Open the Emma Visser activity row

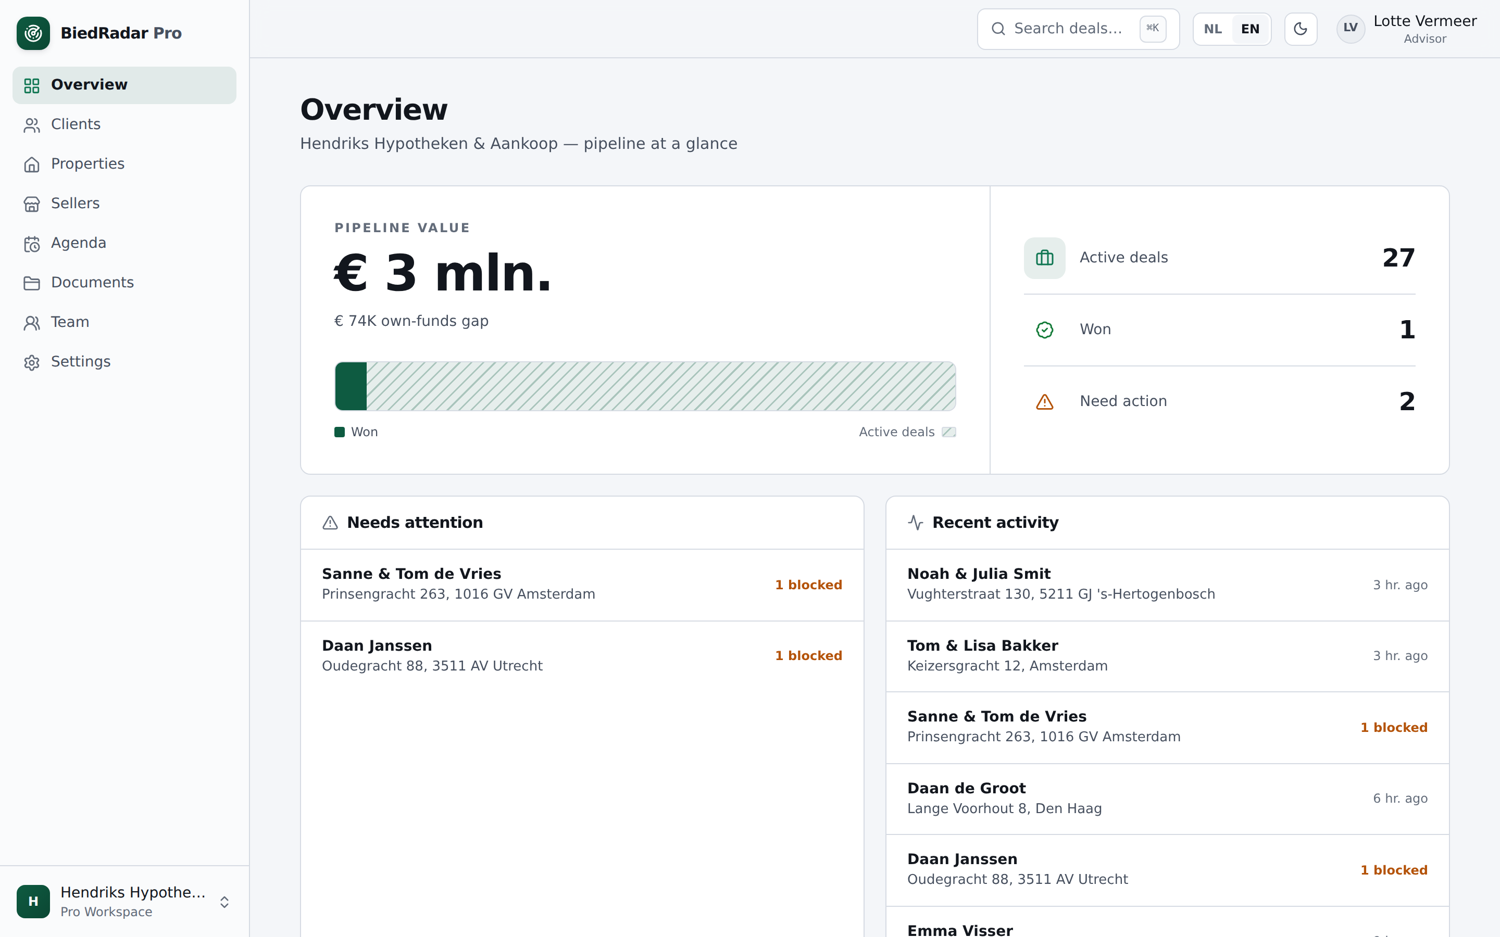pyautogui.click(x=1167, y=922)
